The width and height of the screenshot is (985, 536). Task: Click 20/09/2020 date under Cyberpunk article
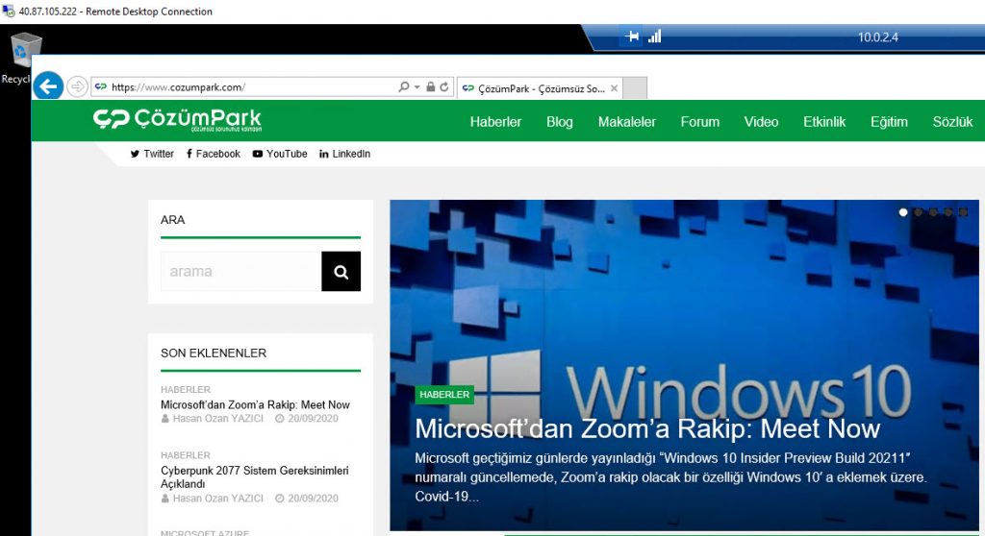tap(313, 499)
